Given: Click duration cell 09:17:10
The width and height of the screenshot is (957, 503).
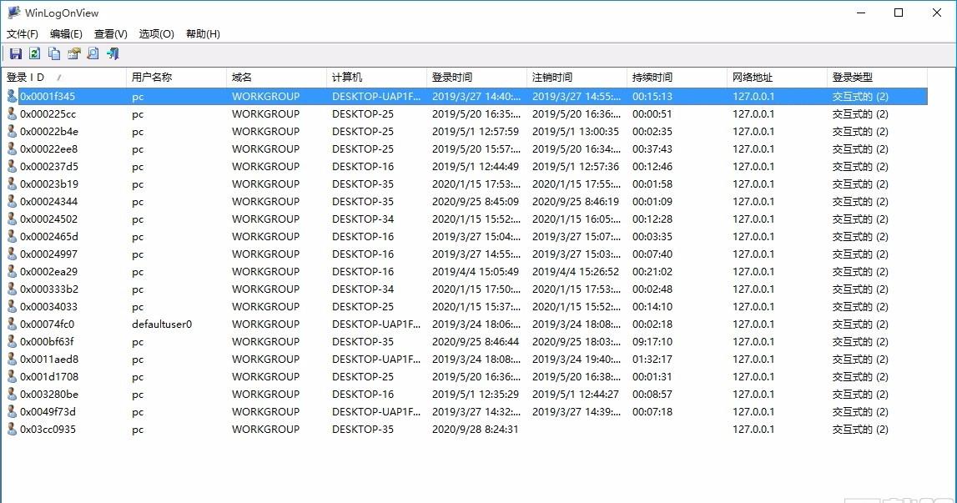Looking at the screenshot, I should pyautogui.click(x=652, y=342).
